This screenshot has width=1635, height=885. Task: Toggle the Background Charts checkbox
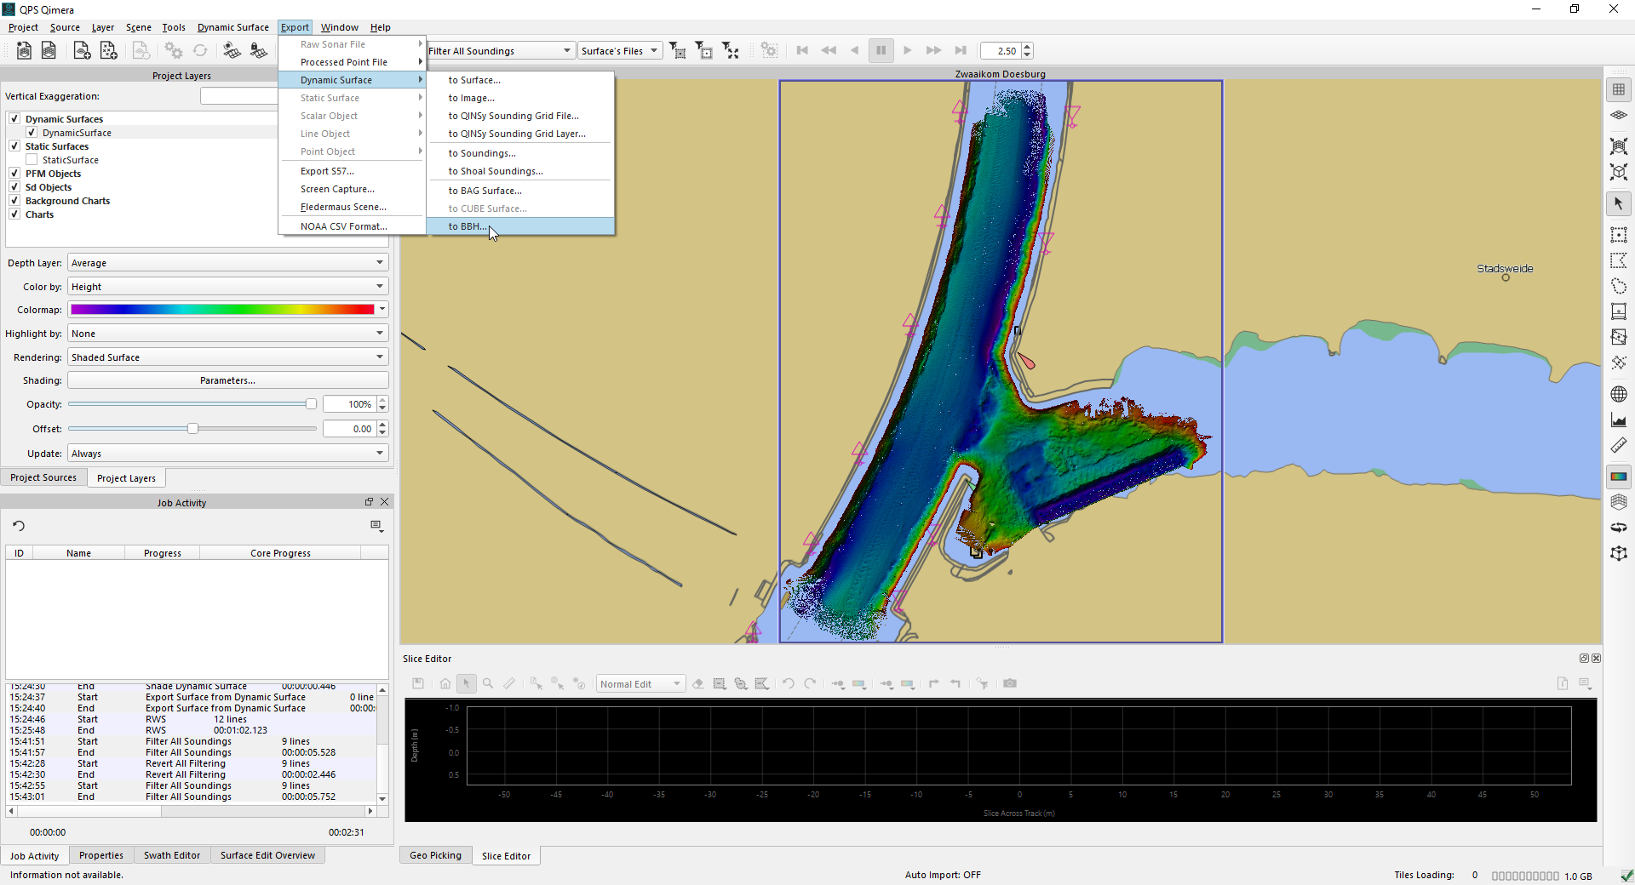coord(14,201)
